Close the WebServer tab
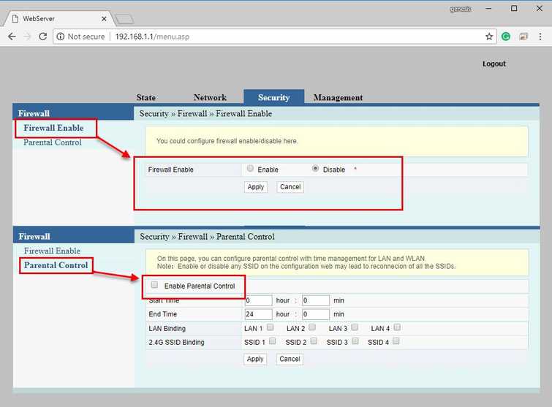552x407 pixels. pyautogui.click(x=104, y=19)
